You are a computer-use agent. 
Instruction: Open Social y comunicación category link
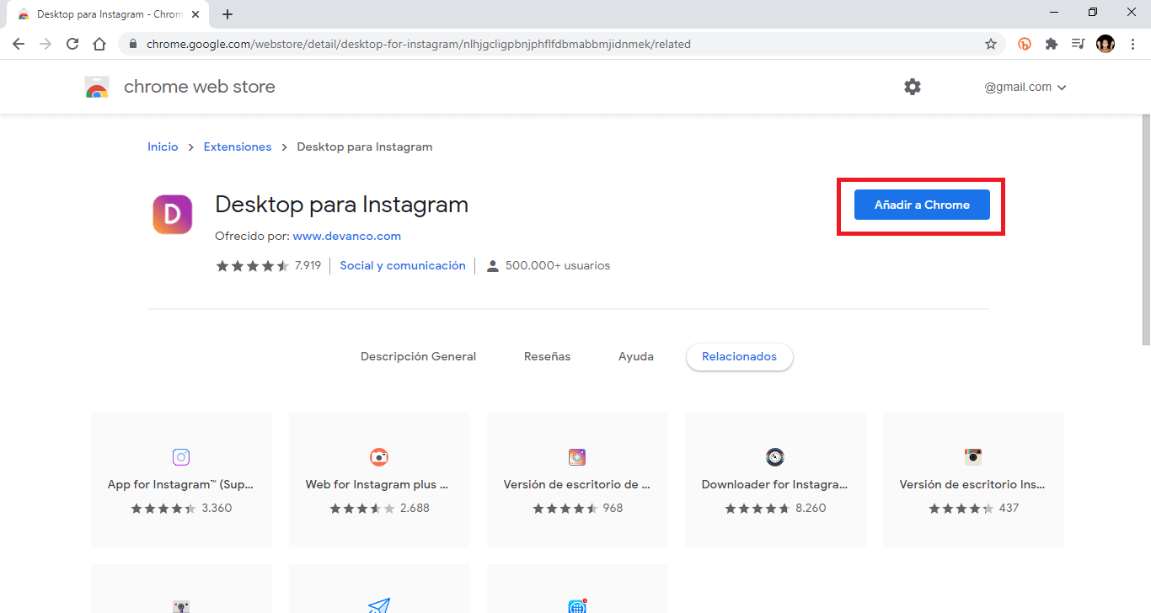point(403,265)
